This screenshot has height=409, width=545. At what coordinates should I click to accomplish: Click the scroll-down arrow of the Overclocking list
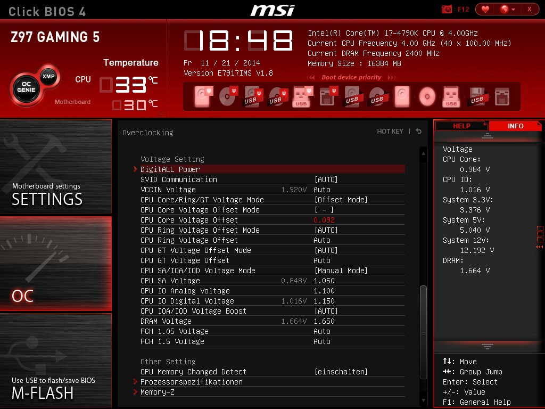pyautogui.click(x=423, y=400)
